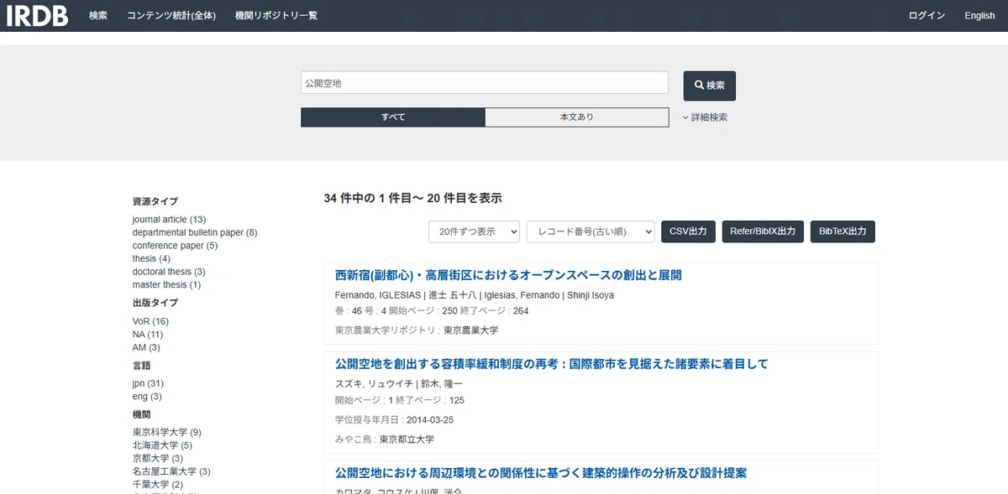Filter by 北海道大学 (5)

162,445
